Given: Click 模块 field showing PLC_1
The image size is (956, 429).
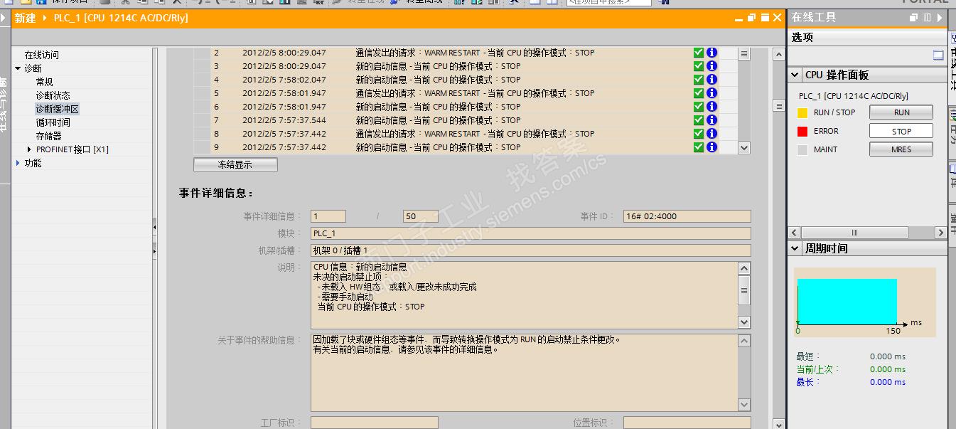Looking at the screenshot, I should 530,233.
